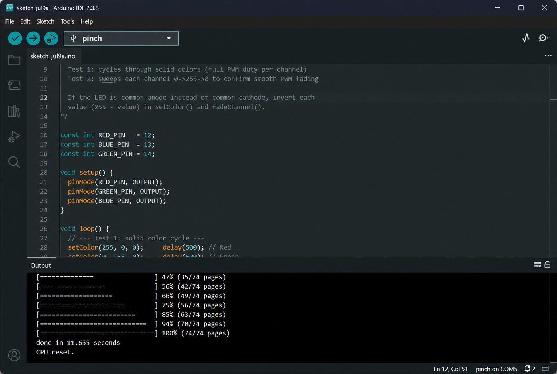Click the underlined word 'sweeps' in comment
Image resolution: width=557 pixels, height=374 pixels.
coord(110,79)
